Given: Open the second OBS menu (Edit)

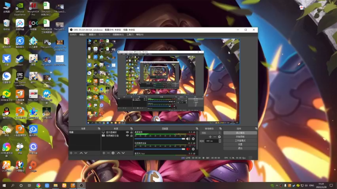Looking at the screenshot, I should point(83,35).
